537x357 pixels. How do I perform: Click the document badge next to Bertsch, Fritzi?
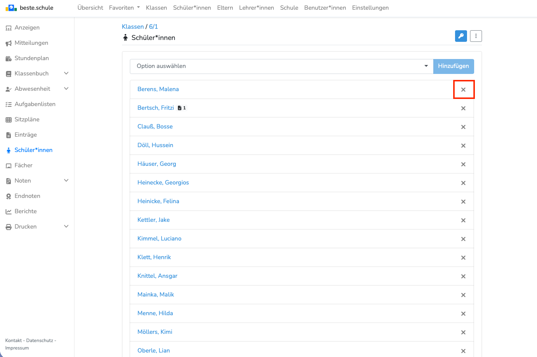(182, 108)
